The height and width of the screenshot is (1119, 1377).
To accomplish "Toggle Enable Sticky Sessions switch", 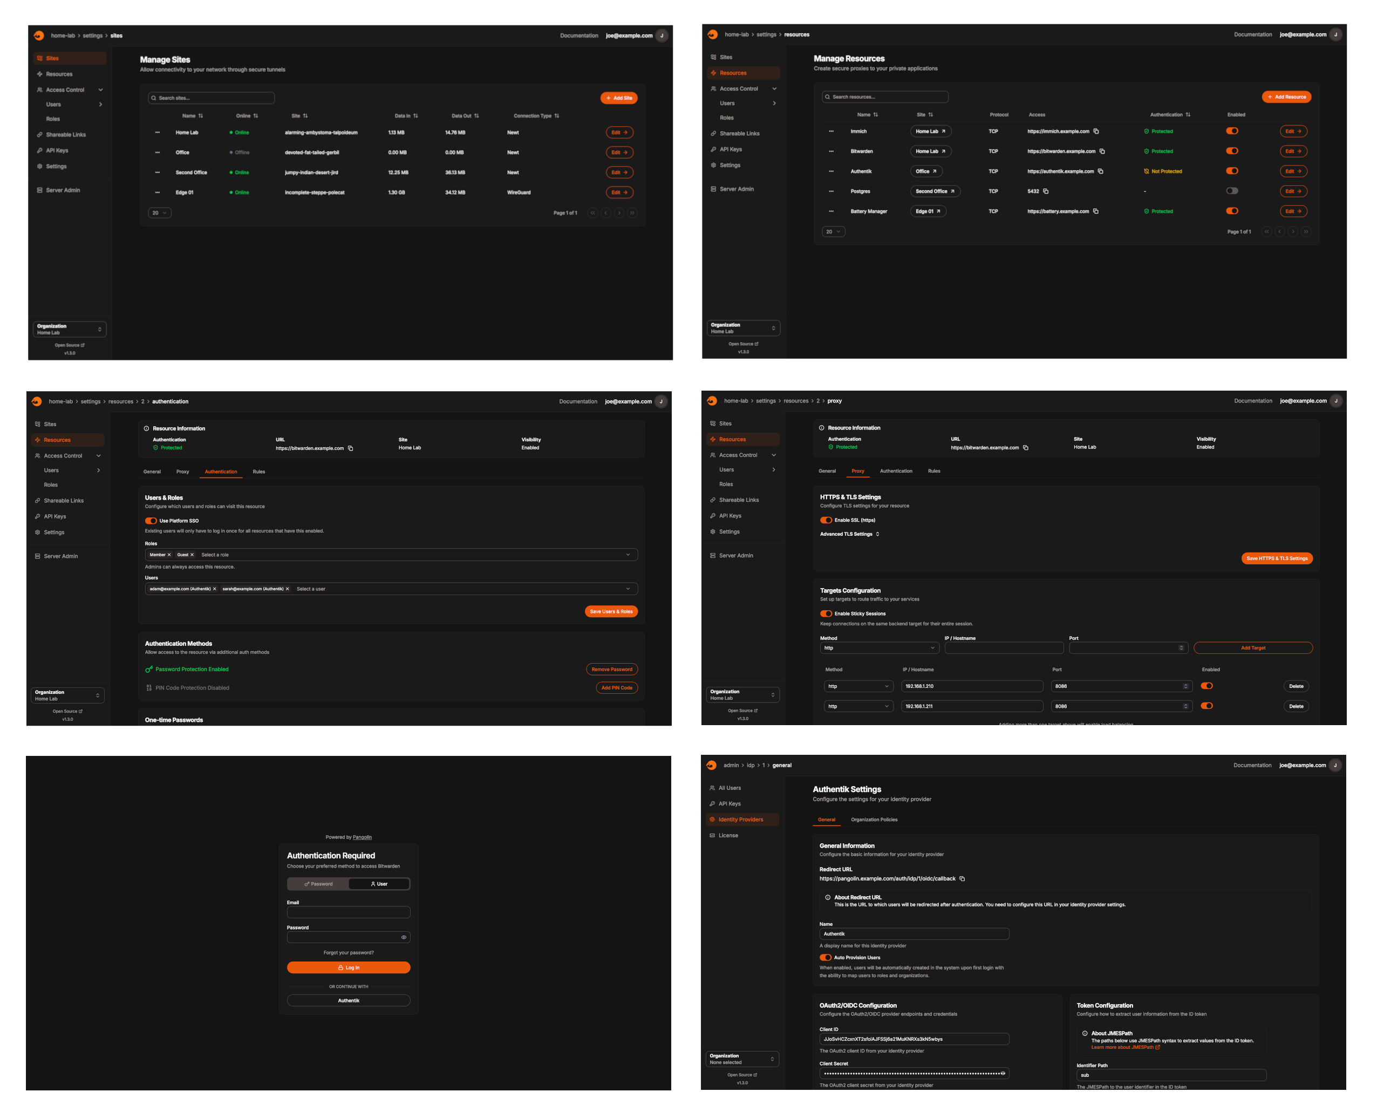I will (826, 613).
